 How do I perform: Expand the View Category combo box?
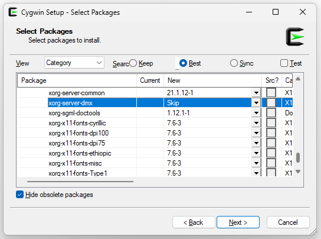pyautogui.click(x=74, y=63)
